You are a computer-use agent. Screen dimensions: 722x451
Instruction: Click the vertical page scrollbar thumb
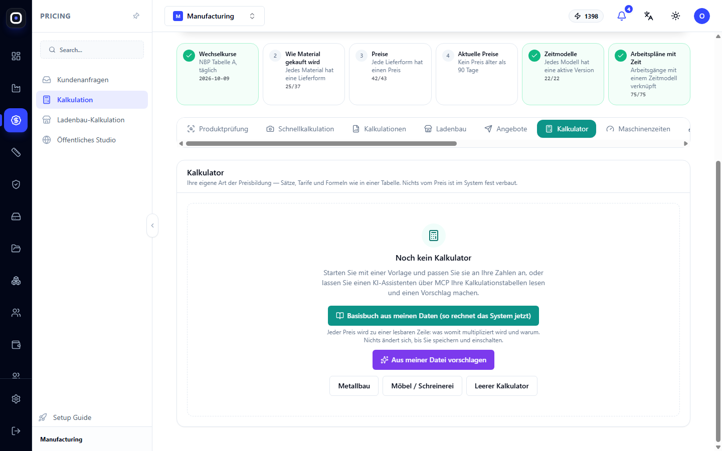718,301
